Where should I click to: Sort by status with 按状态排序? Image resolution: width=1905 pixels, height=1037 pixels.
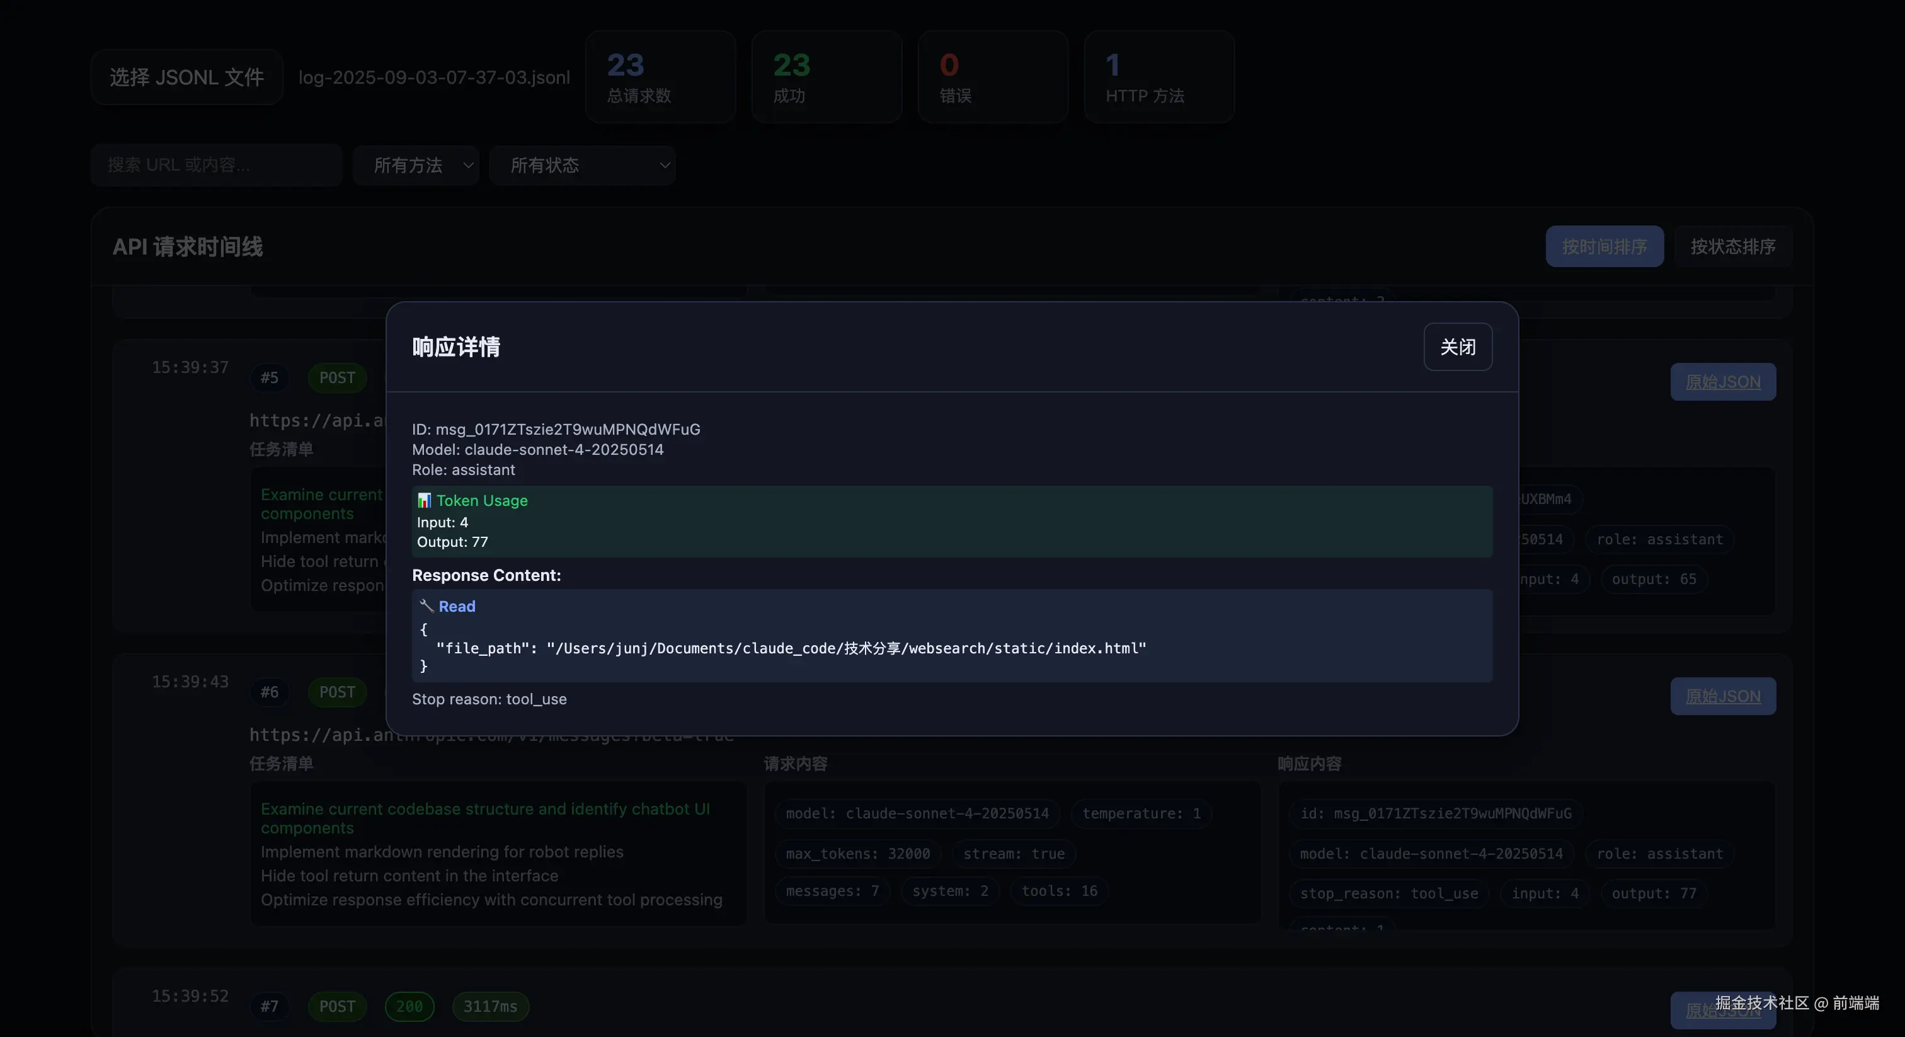pyautogui.click(x=1732, y=246)
